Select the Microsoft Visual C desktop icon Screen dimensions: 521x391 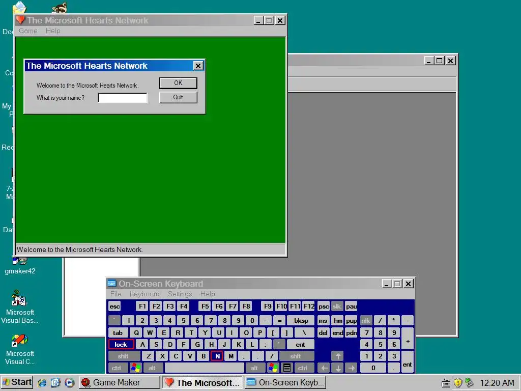tap(20, 349)
